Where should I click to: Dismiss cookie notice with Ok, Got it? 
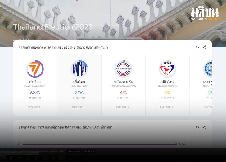pos(89,151)
